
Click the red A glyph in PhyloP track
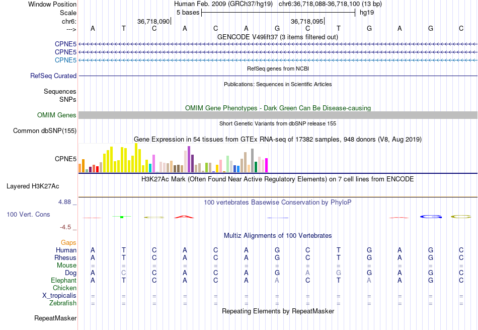pos(184,217)
